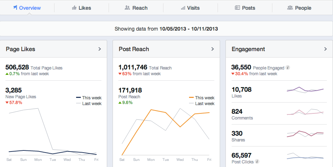Click the thumbs-up icon beside Likes
The image size is (333, 167).
tap(74, 8)
